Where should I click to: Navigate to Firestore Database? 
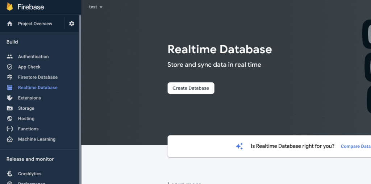(x=38, y=78)
